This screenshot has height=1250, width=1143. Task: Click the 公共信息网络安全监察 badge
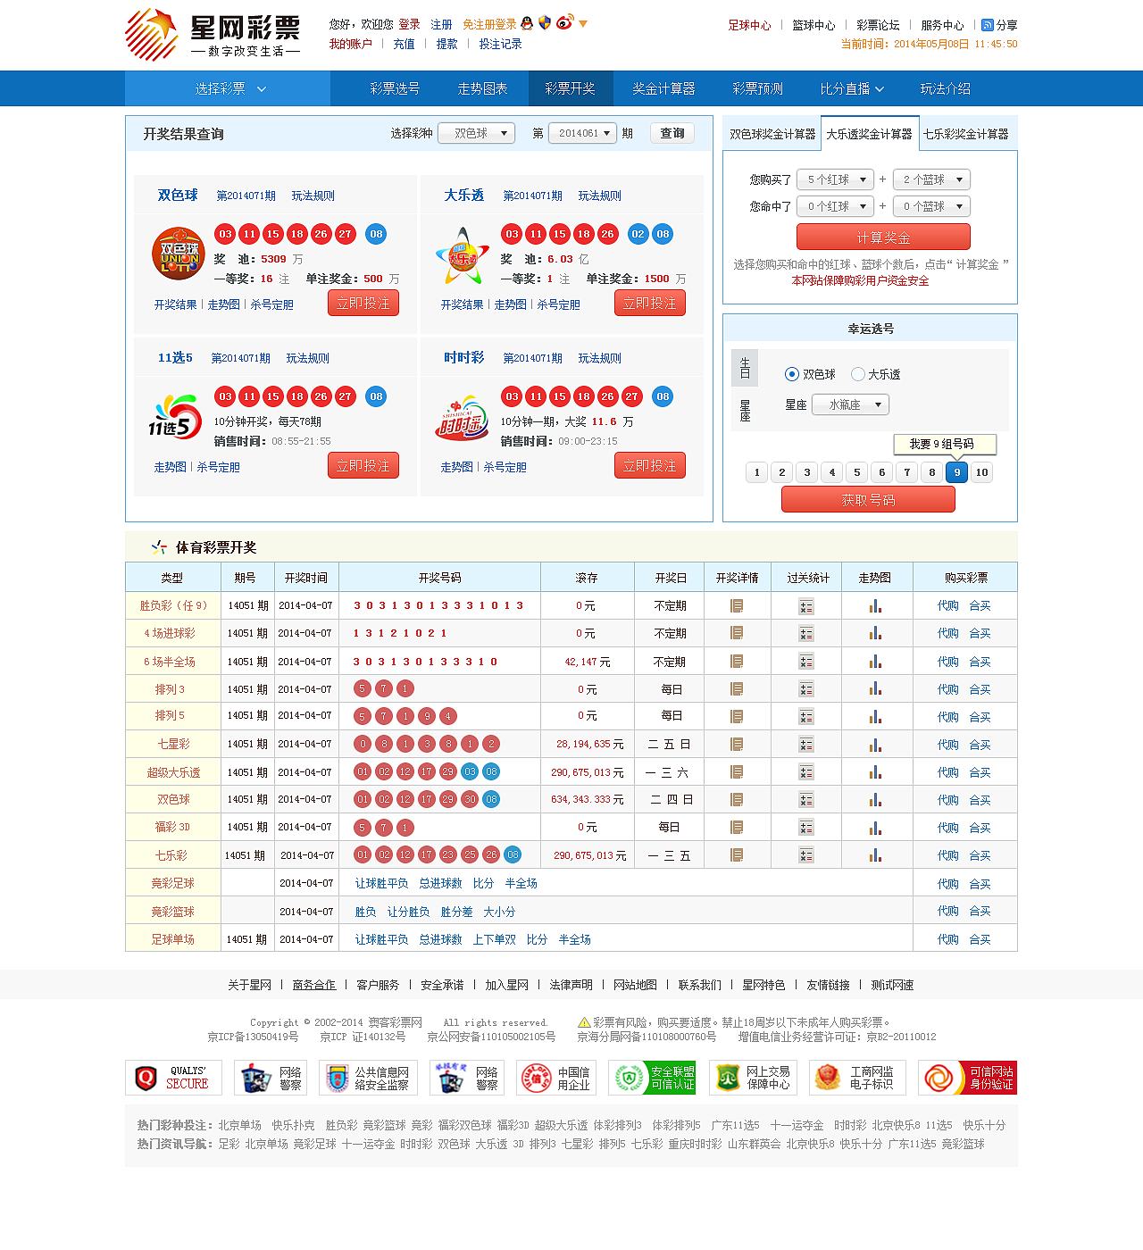368,1078
